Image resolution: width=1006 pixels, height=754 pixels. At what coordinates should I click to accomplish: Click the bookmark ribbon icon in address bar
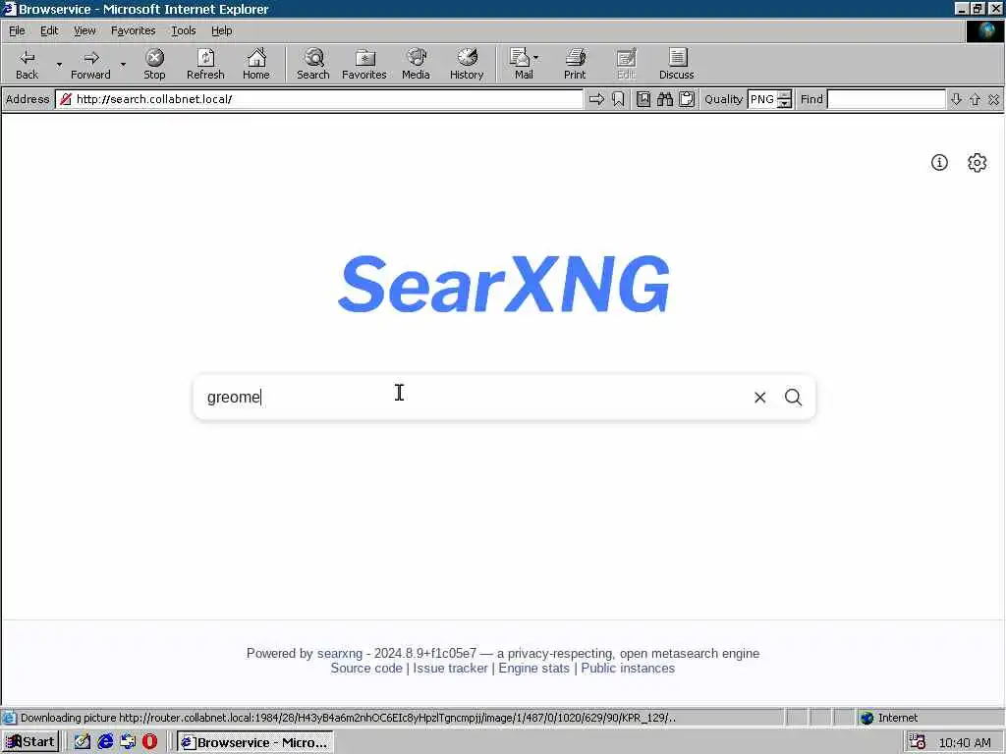[x=618, y=99]
